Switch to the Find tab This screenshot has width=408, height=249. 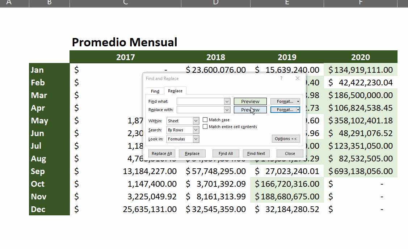[155, 91]
